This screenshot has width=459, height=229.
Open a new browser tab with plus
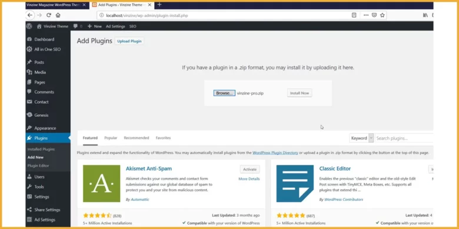(x=159, y=5)
